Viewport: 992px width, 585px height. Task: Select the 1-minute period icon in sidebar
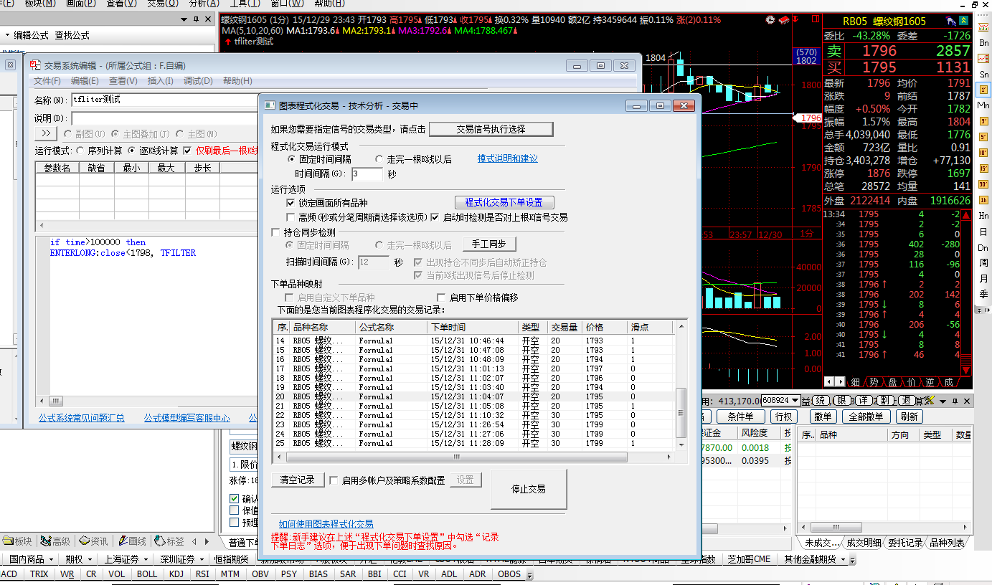983,90
